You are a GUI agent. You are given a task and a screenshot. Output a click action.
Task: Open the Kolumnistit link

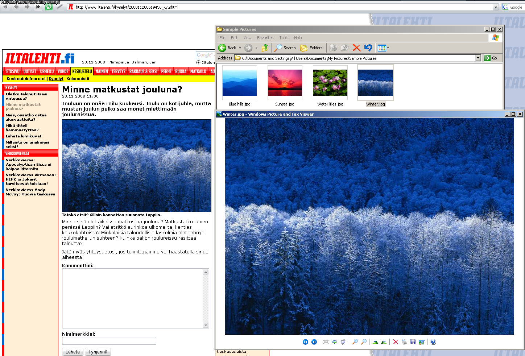(x=78, y=79)
